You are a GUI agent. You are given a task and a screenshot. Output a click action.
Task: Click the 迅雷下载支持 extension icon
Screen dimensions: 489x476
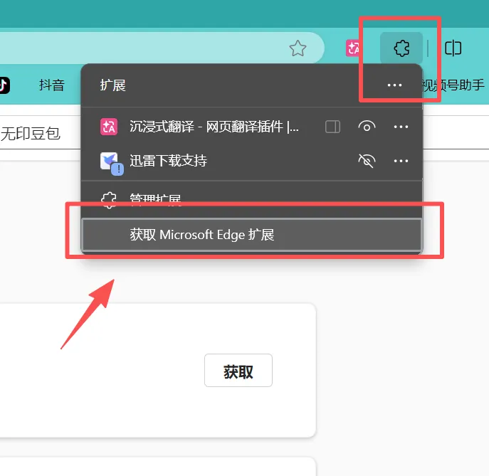click(111, 163)
